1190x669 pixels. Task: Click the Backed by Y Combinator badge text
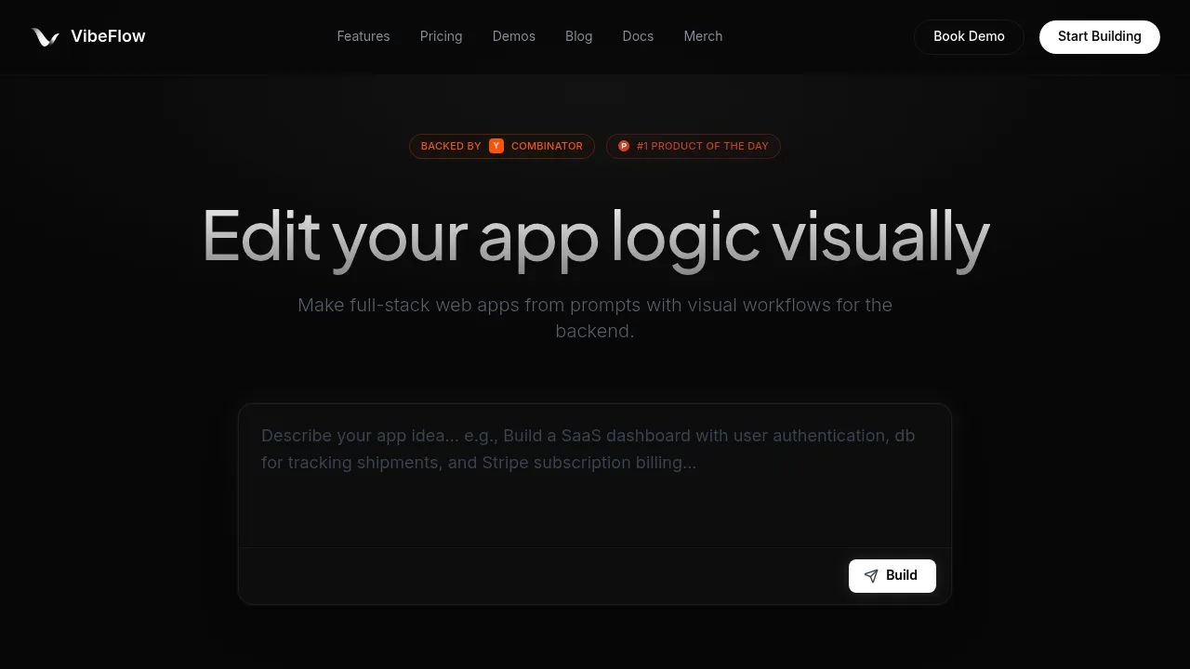502,146
